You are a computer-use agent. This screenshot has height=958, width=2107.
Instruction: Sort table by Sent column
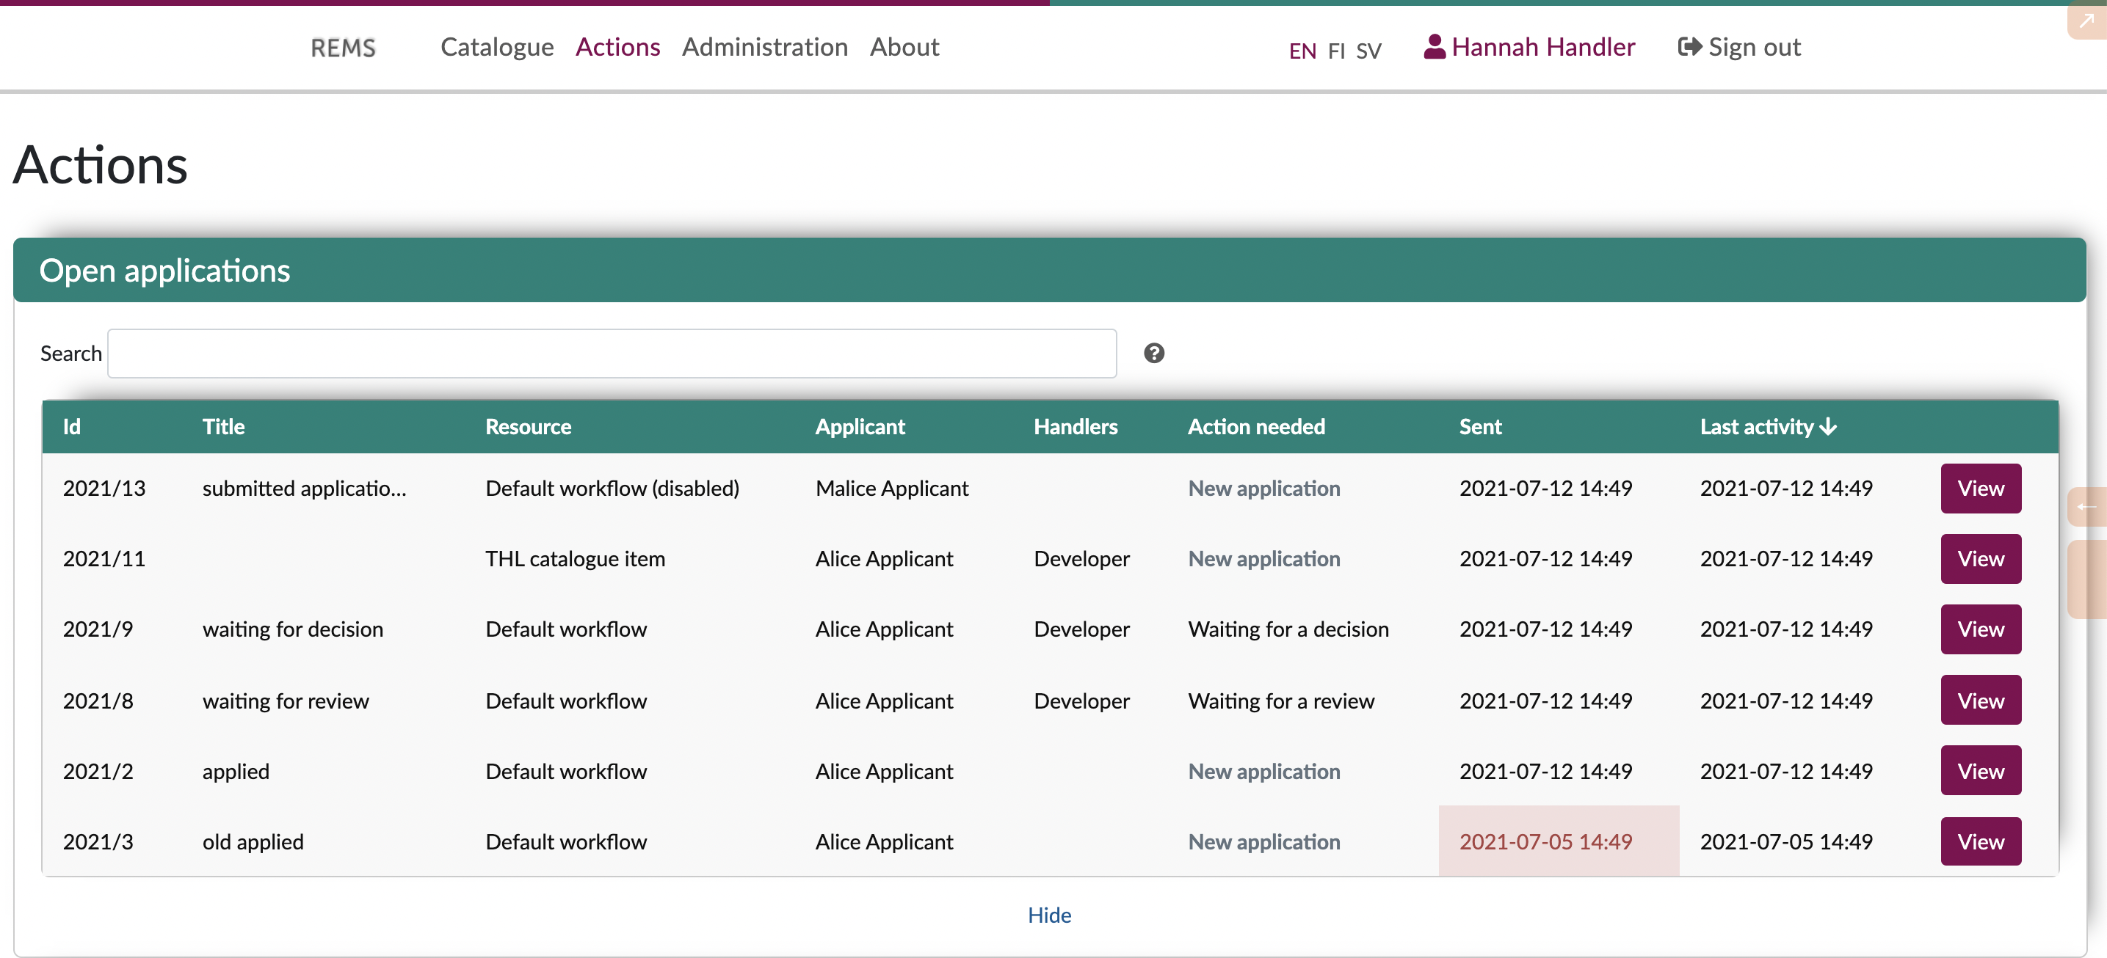[x=1481, y=427]
